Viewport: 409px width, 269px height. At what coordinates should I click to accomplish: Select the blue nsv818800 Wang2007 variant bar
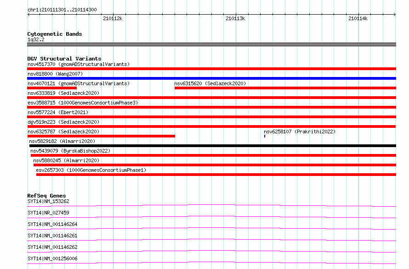click(211, 78)
